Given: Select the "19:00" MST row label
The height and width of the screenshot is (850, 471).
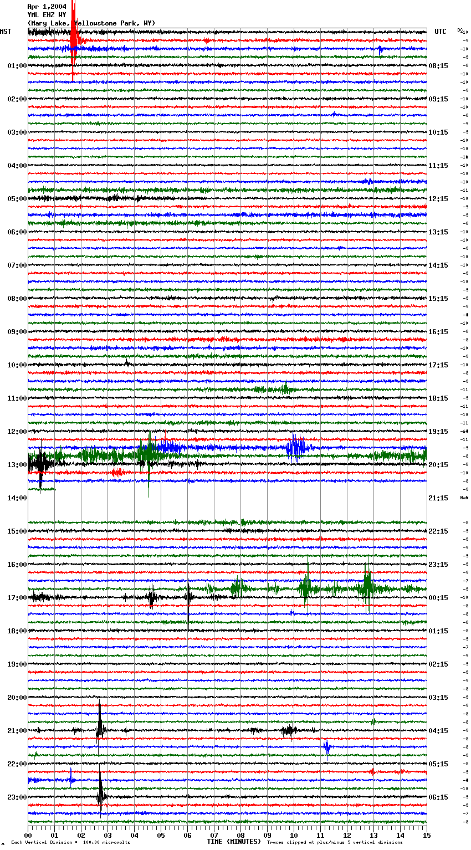Looking at the screenshot, I should 17,664.
